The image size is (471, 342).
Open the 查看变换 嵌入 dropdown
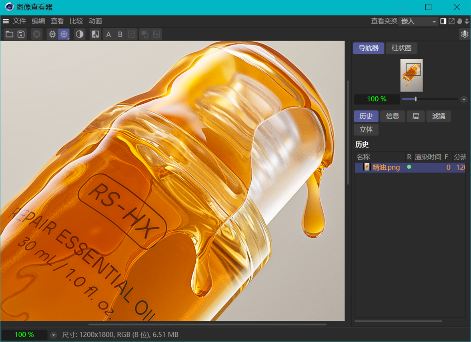click(418, 21)
